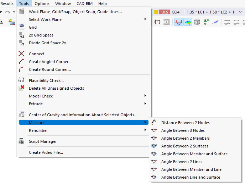Open the CAD-BIM menu
Image resolution: width=245 pixels, height=185 pixels.
coord(84,4)
